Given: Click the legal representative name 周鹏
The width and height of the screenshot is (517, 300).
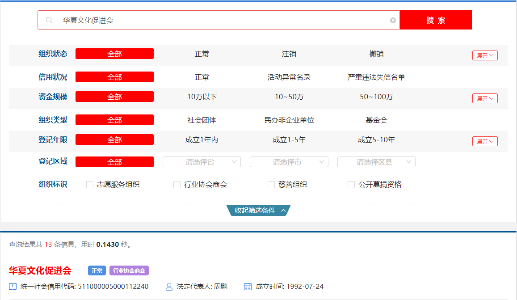Looking at the screenshot, I should 221,287.
